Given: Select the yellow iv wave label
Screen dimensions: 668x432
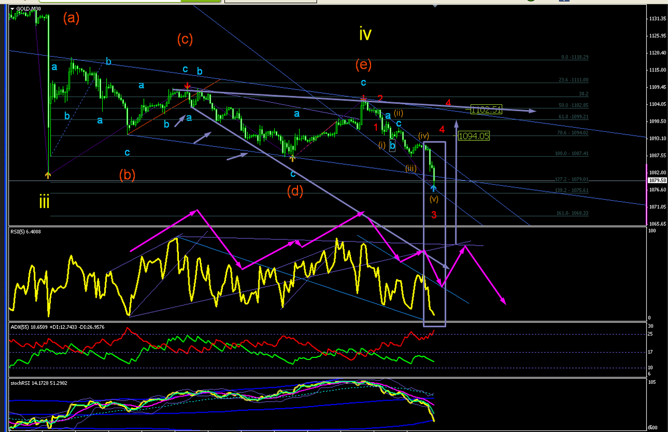Looking at the screenshot, I should 365,34.
